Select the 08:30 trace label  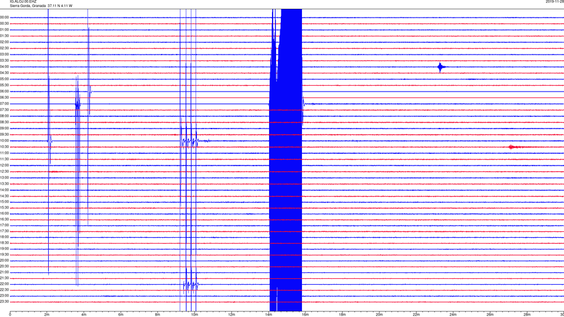click(4, 122)
